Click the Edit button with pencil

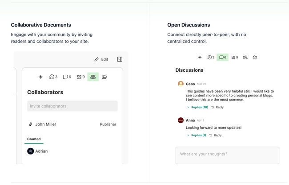[101, 59]
